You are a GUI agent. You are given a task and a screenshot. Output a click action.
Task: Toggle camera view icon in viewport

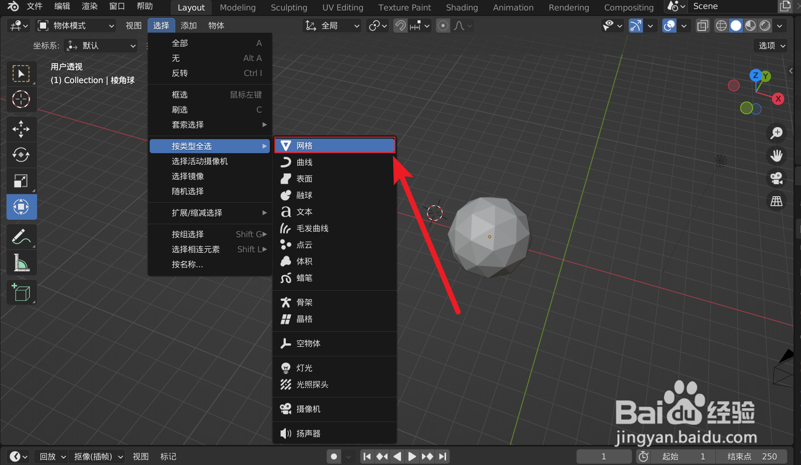coord(776,178)
